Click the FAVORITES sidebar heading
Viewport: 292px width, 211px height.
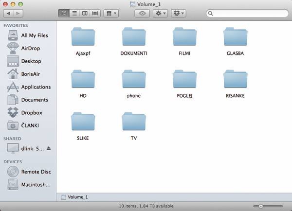[x=16, y=25]
